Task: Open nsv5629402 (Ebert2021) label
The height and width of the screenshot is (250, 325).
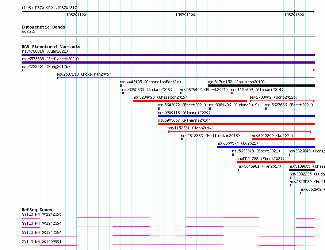Action: 204,90
